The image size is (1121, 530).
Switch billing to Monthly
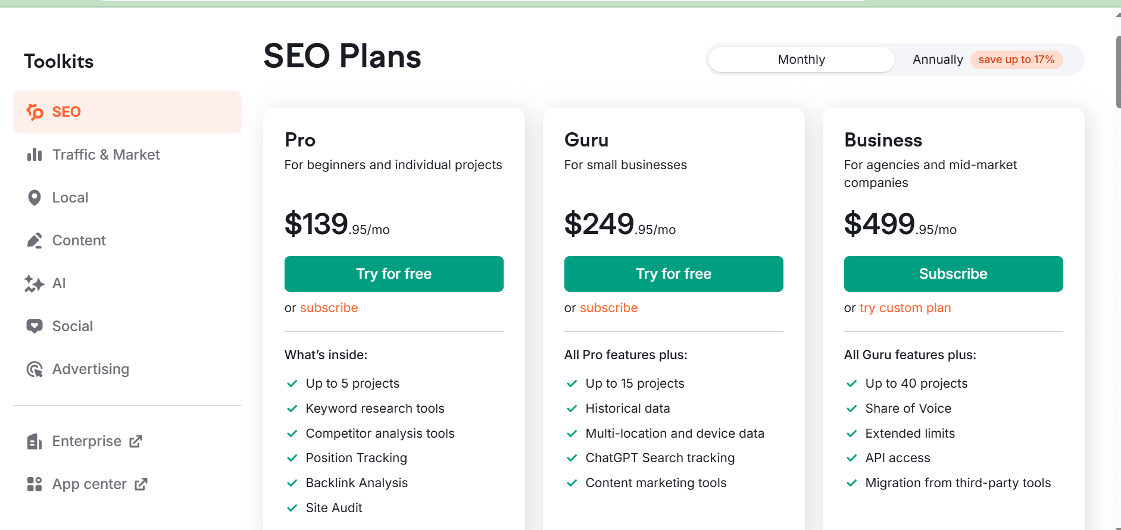tap(801, 60)
